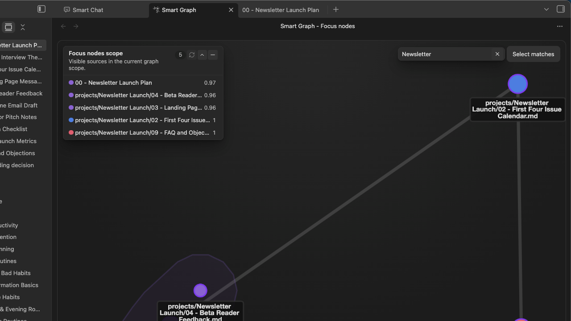Viewport: 571px width, 321px height.
Task: Click the Smart Graph - Focus nodes title
Action: tap(318, 26)
